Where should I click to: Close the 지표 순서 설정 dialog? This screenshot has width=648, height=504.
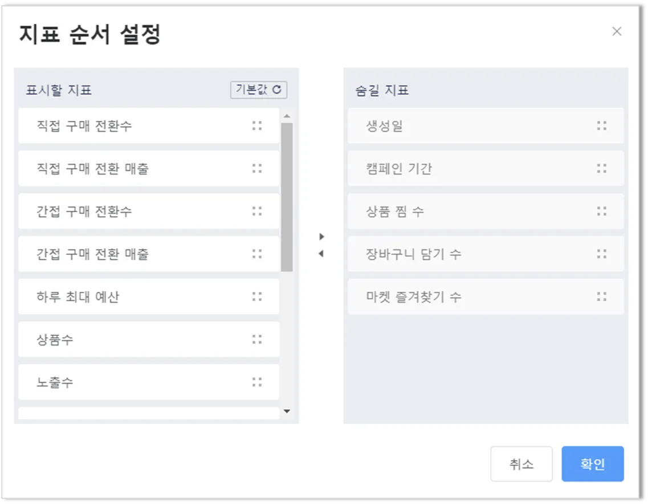pos(617,31)
